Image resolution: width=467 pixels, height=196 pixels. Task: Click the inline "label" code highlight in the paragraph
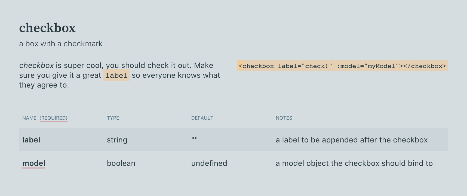pyautogui.click(x=116, y=75)
